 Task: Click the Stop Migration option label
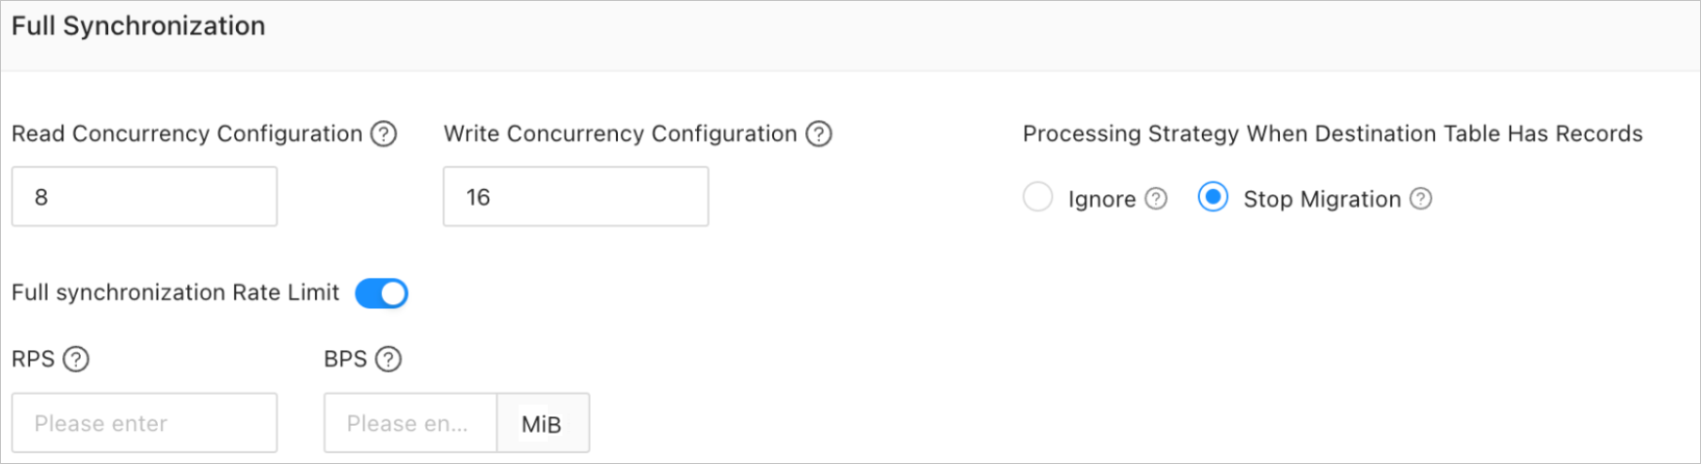coord(1321,199)
